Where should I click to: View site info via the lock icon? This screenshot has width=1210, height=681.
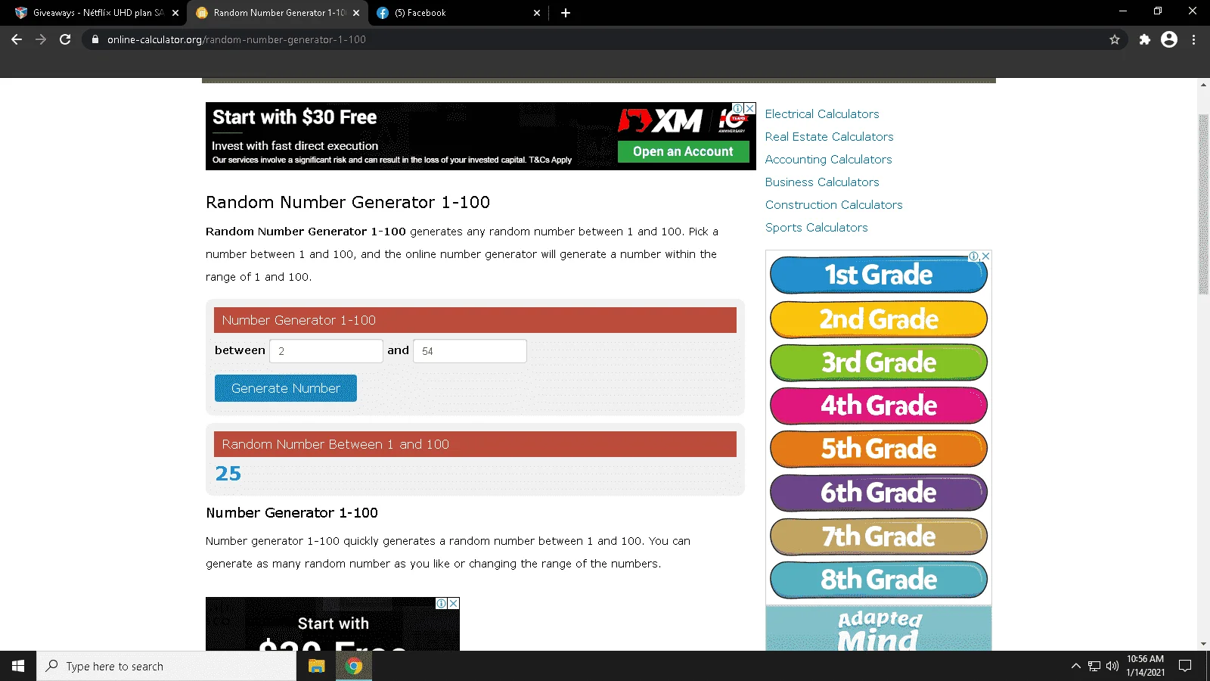click(95, 39)
